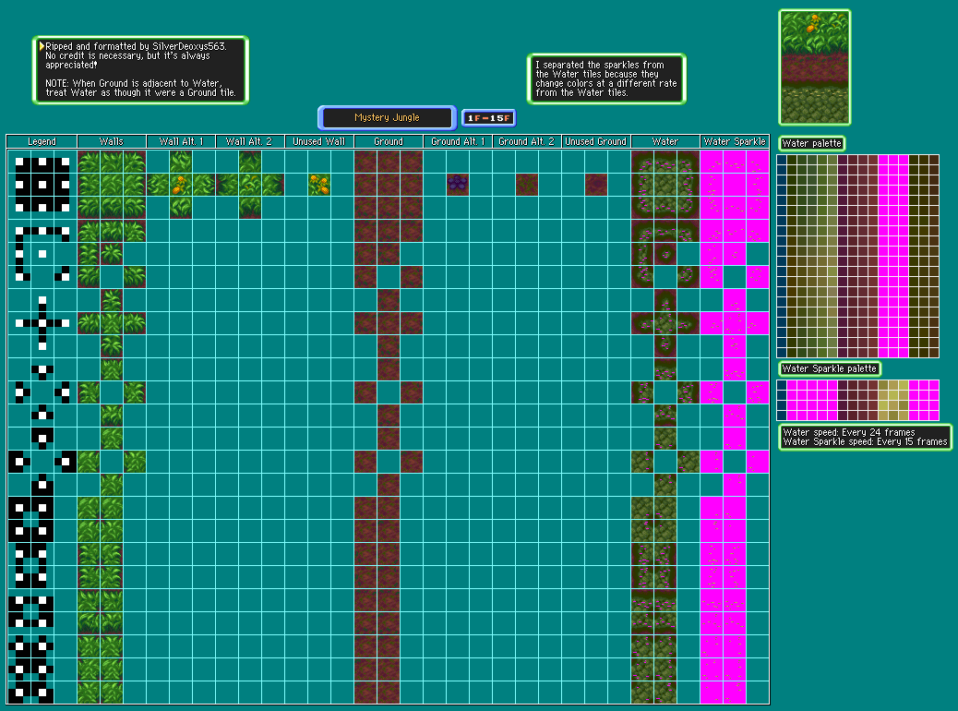Click the 1F-15F floor range label
The height and width of the screenshot is (711, 958).
click(x=489, y=118)
